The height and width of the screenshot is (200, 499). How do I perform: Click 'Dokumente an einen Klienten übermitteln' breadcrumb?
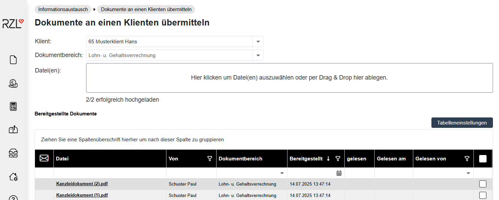[146, 9]
